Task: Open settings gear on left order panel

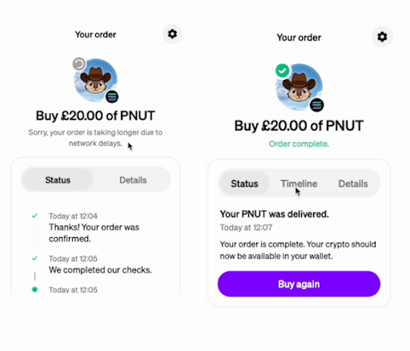Action: (172, 34)
